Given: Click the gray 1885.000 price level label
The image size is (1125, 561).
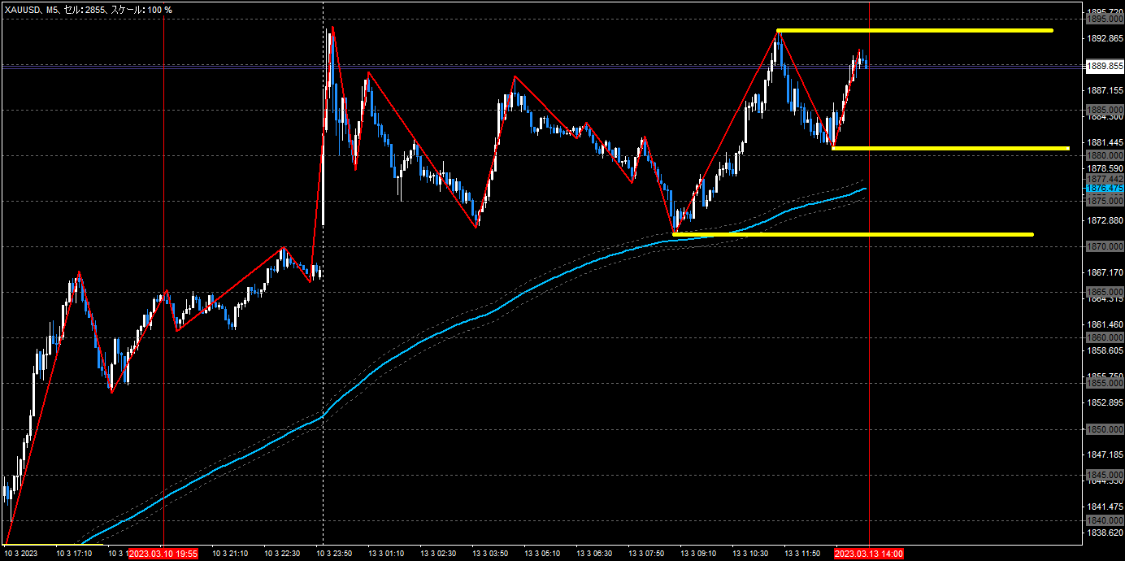Looking at the screenshot, I should point(1105,110).
